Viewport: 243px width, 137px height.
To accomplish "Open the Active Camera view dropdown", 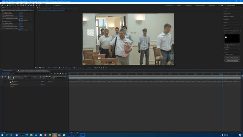I will tap(81, 68).
